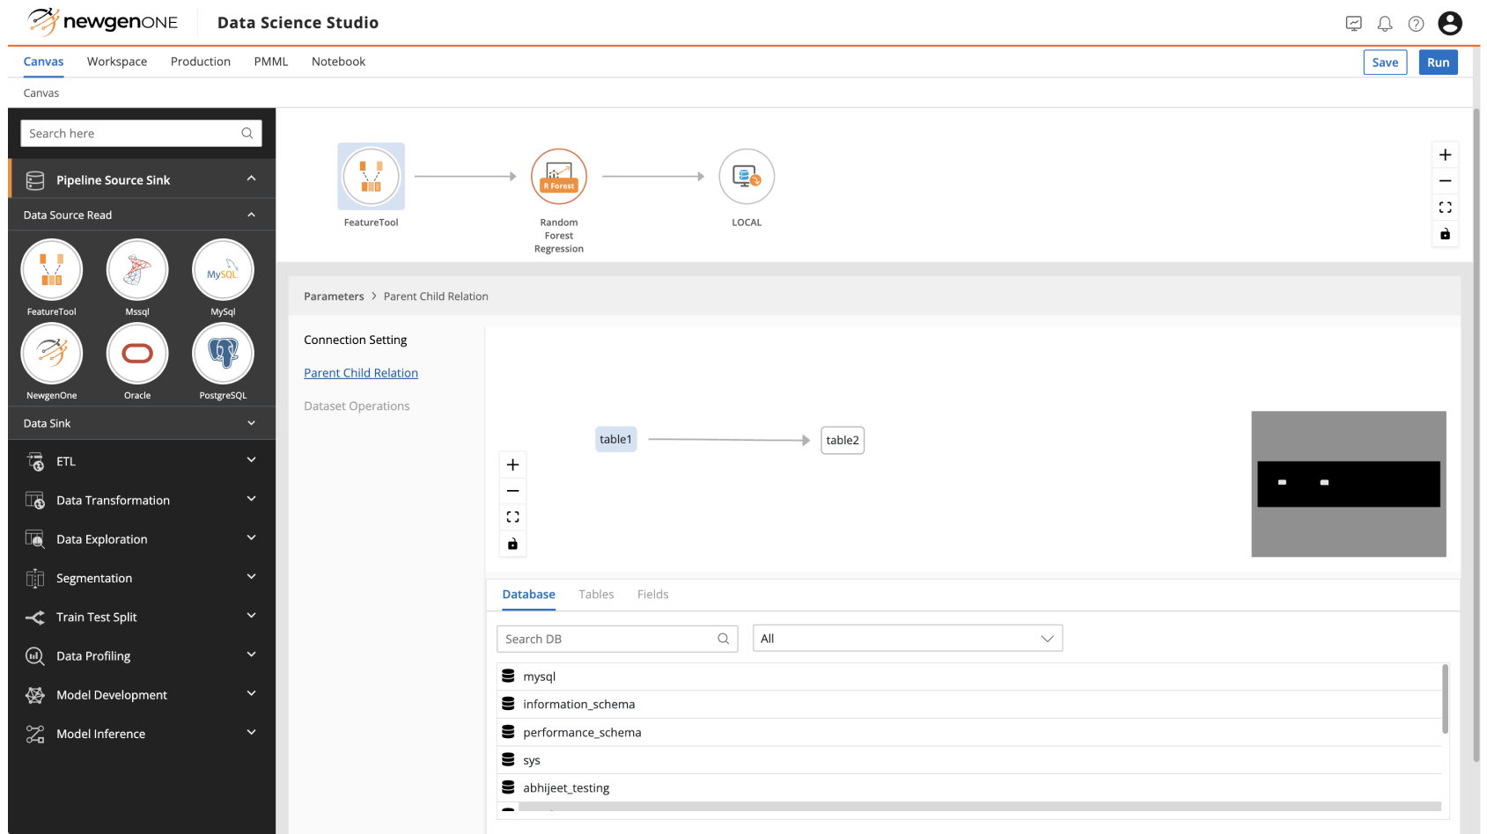Toggle fit view on the pipeline canvas
The height and width of the screenshot is (834, 1487).
(x=1445, y=208)
